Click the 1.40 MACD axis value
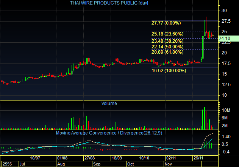The height and width of the screenshot is (167, 239). [x=226, y=137]
